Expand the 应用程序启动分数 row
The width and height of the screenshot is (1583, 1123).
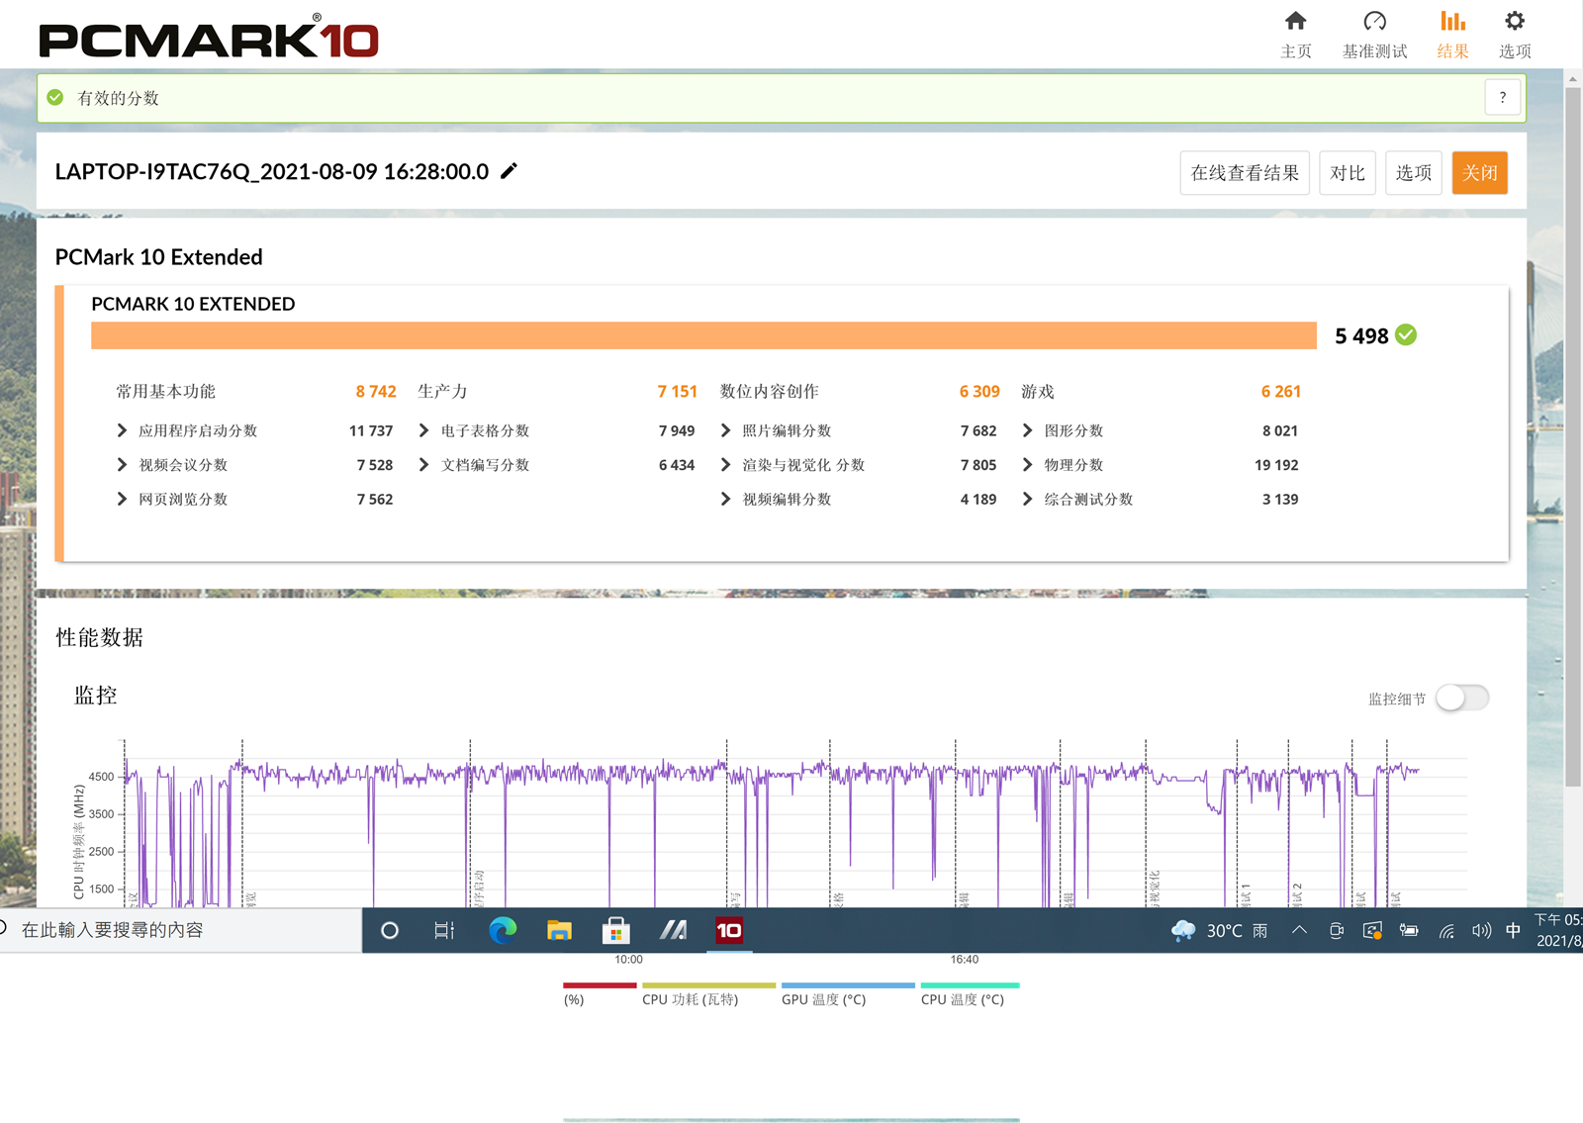[x=123, y=430]
